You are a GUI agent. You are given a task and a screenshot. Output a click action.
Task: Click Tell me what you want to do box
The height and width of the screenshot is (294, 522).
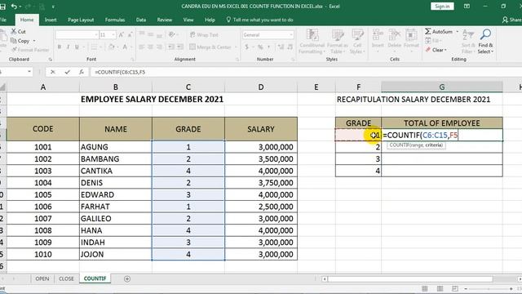[259, 20]
